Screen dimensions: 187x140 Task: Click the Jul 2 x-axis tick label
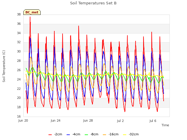[x=120, y=121]
